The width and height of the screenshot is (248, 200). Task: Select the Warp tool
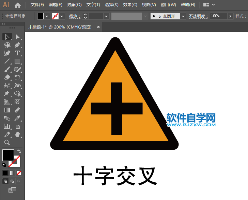click(x=17, y=86)
